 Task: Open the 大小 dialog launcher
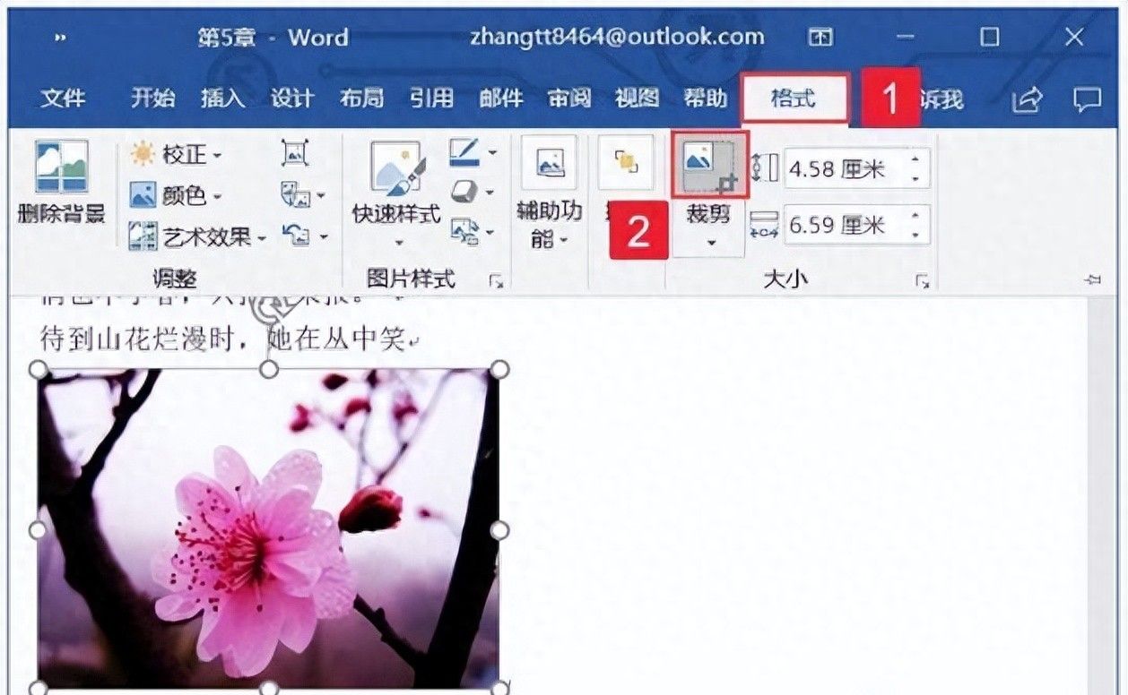point(921,279)
